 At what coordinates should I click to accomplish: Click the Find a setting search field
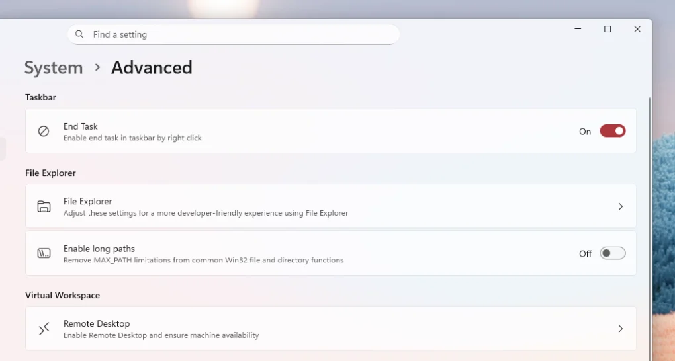point(238,34)
